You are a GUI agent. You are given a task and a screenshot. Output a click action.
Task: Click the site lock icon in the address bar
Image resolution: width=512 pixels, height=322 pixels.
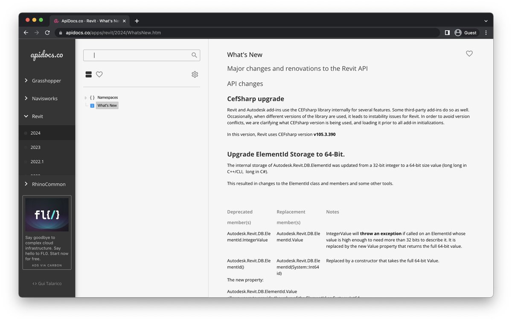(61, 33)
